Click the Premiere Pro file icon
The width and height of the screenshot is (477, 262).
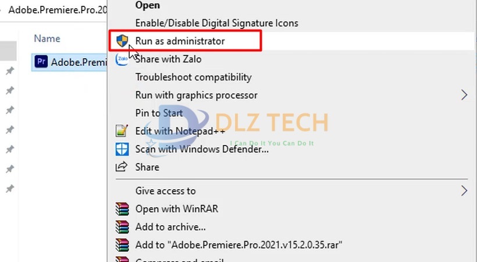coord(41,62)
